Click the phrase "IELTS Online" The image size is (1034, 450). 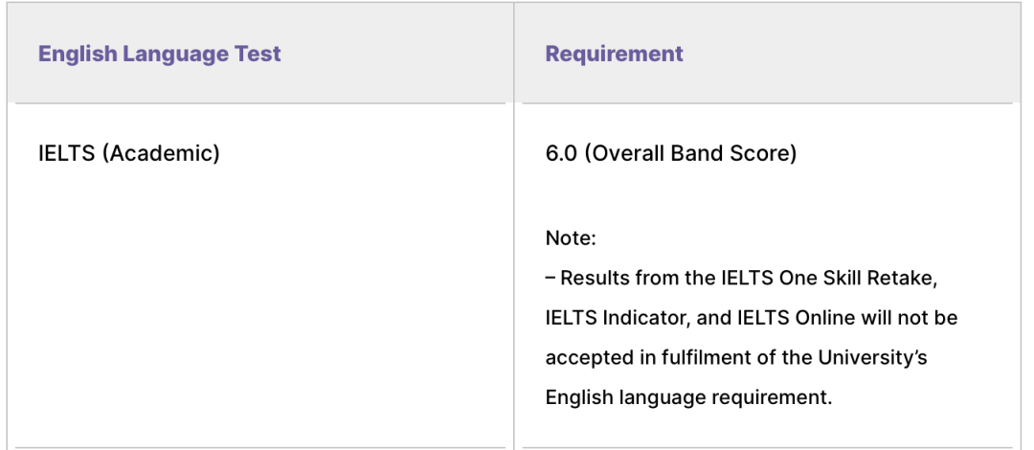coord(800,317)
